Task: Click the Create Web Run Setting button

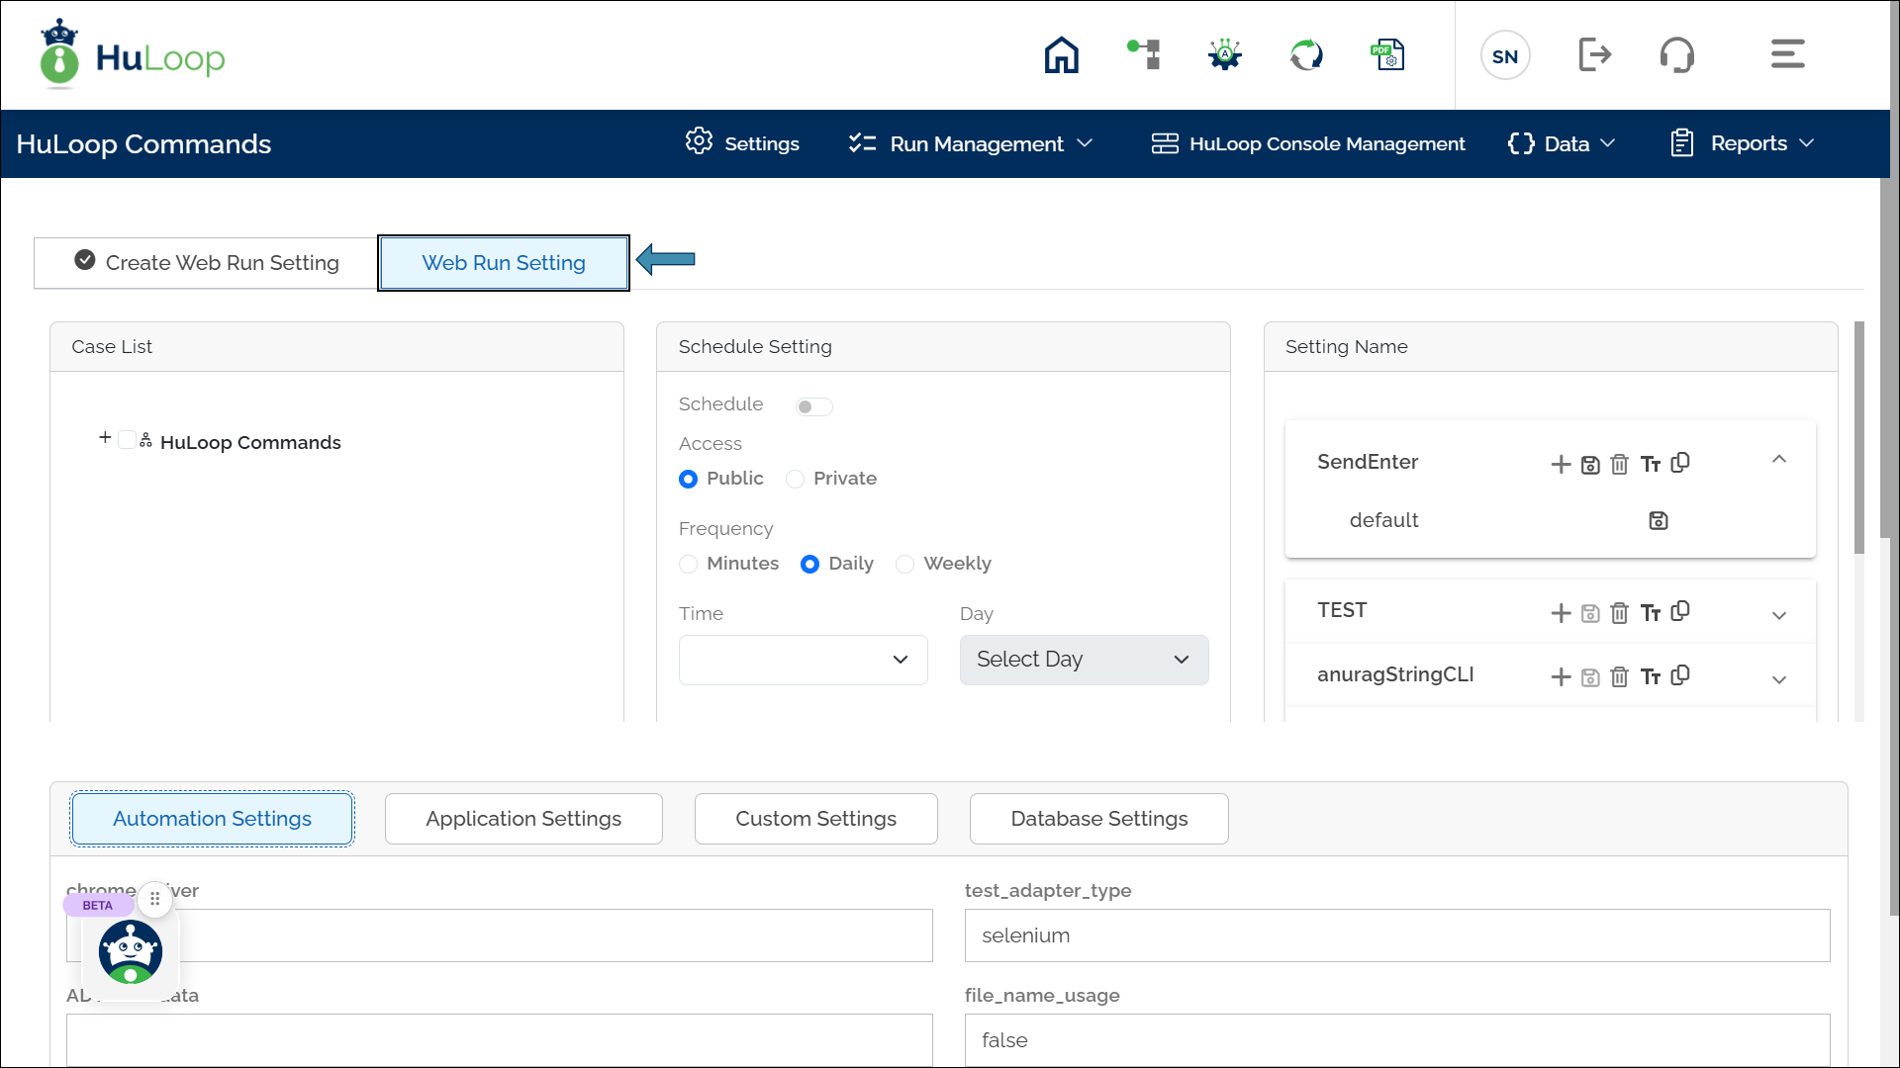Action: pos(207,263)
